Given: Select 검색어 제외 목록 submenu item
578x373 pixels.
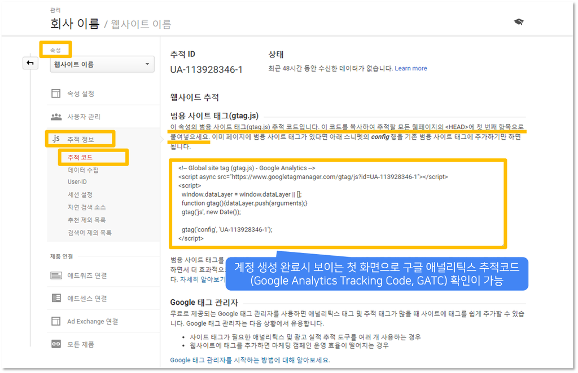Looking at the screenshot, I should click(90, 233).
